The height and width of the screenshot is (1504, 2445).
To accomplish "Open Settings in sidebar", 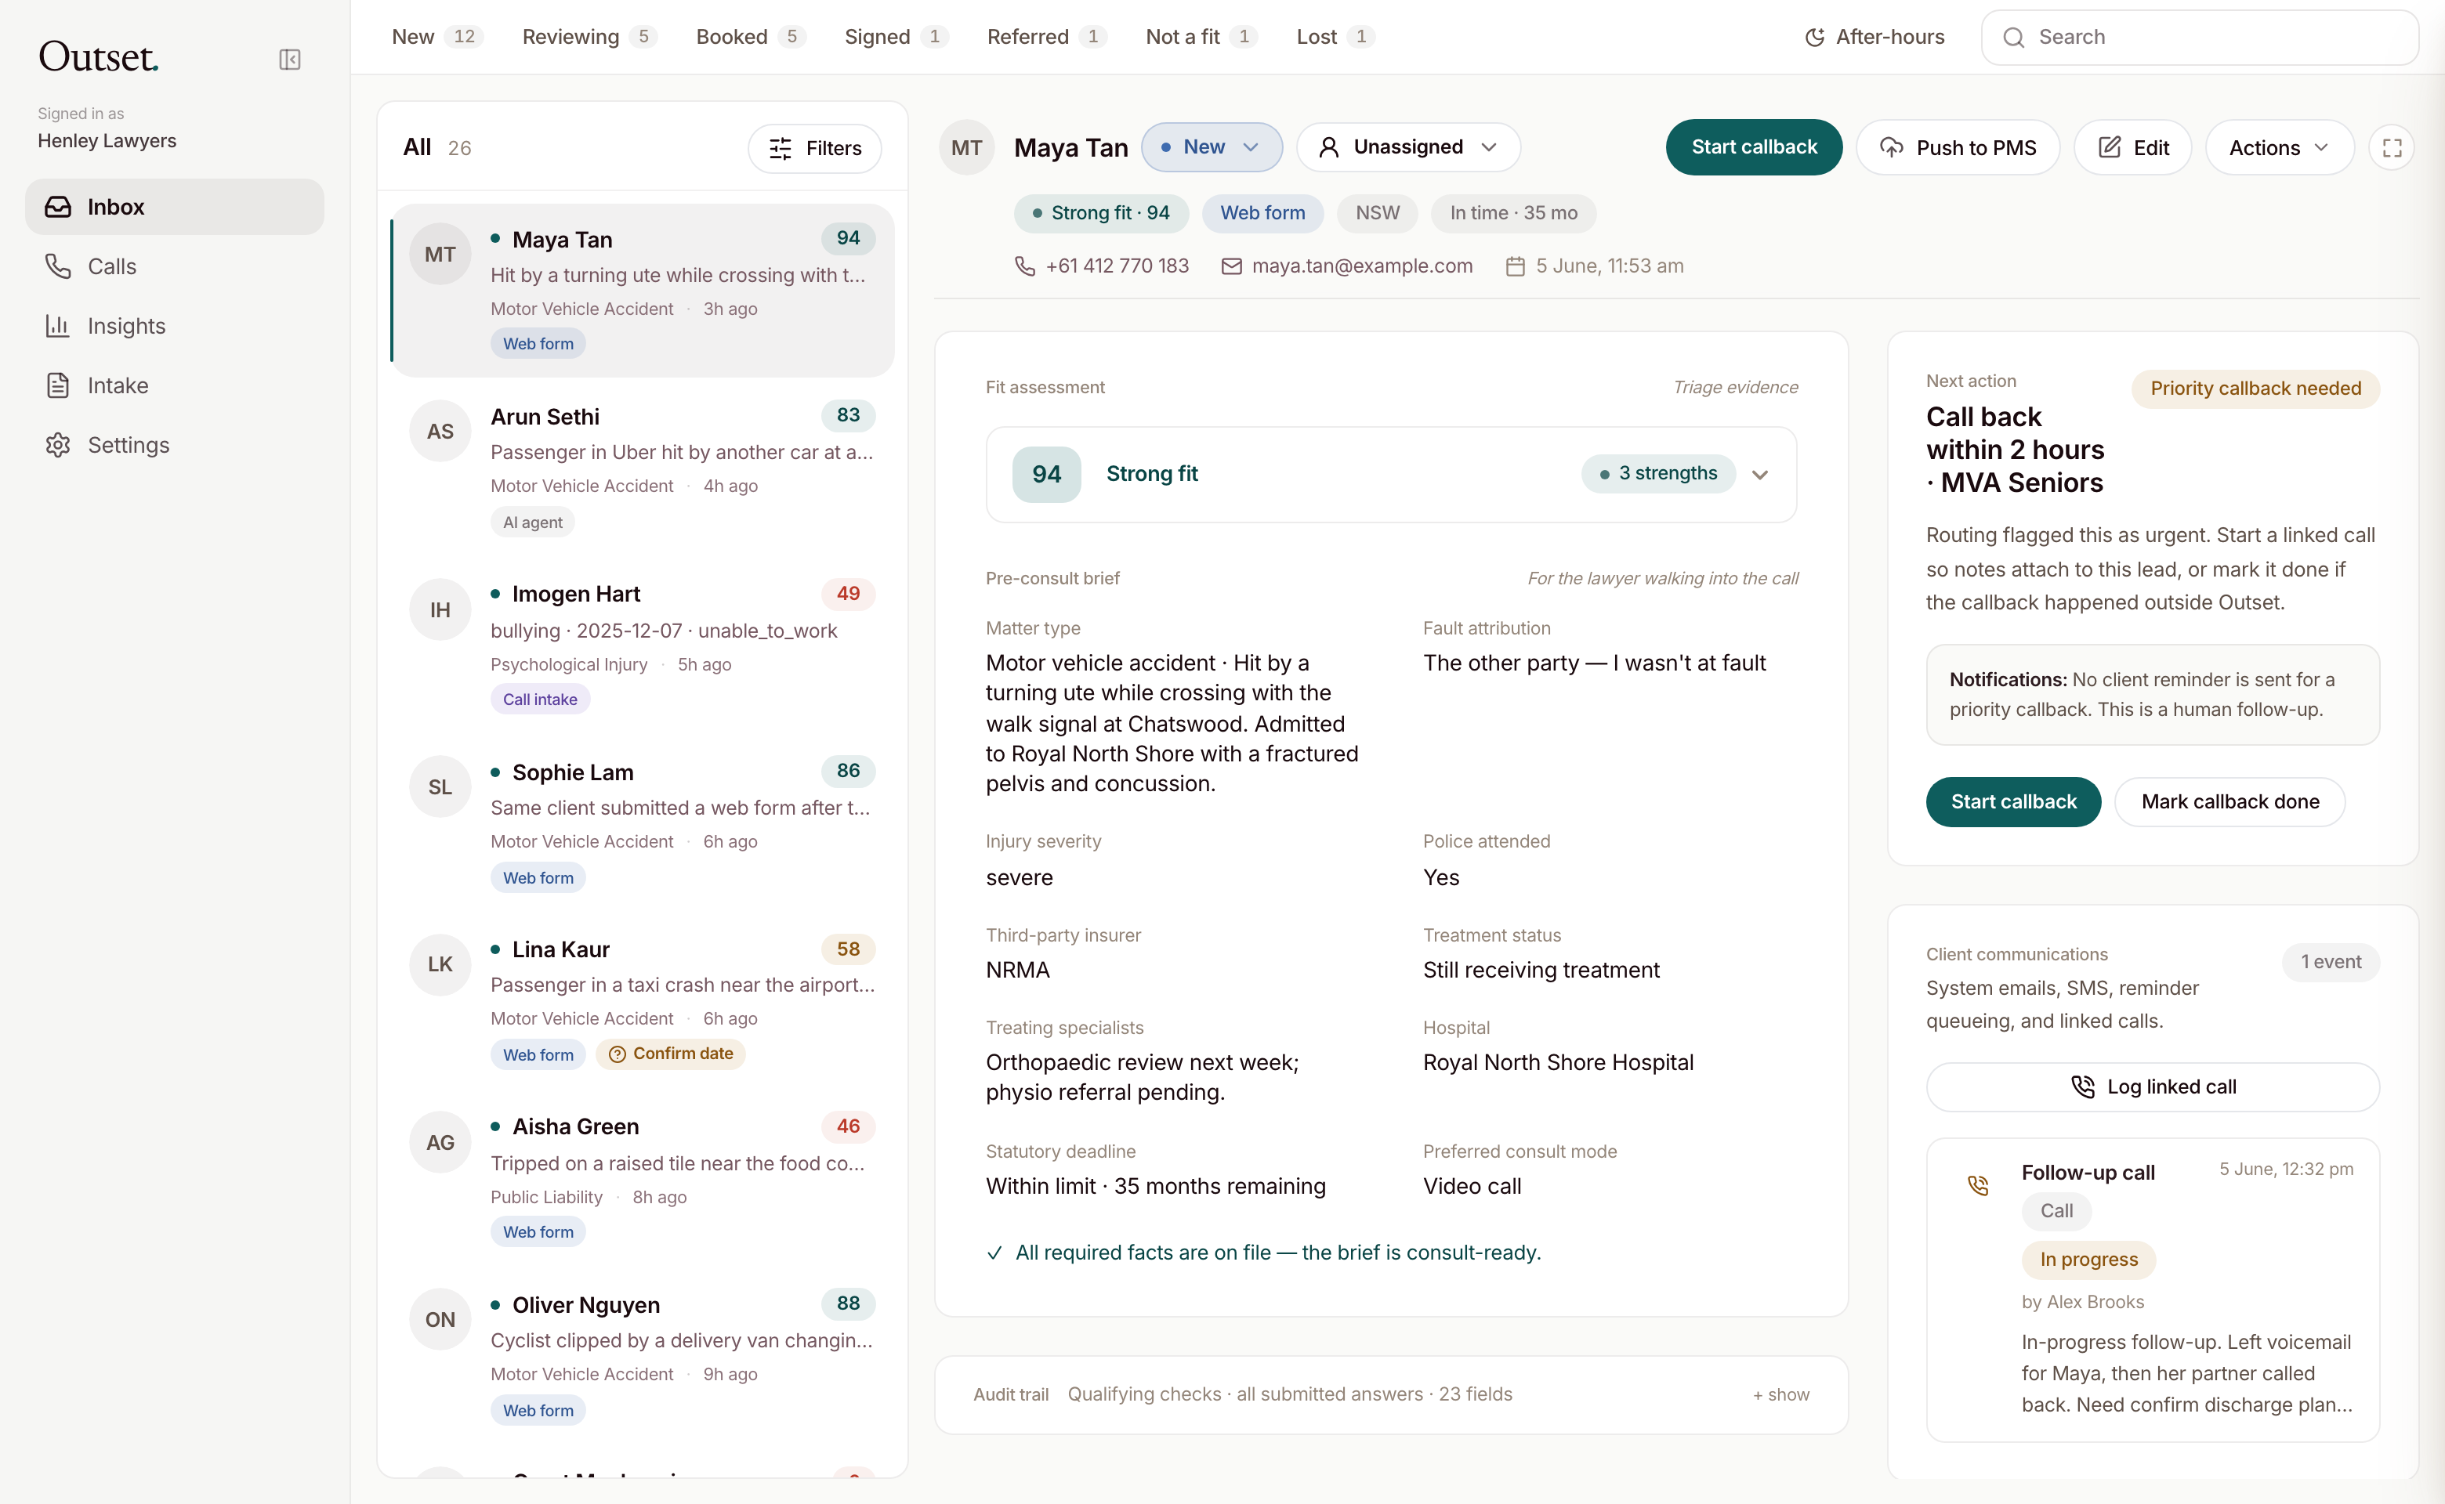I will pos(174,445).
